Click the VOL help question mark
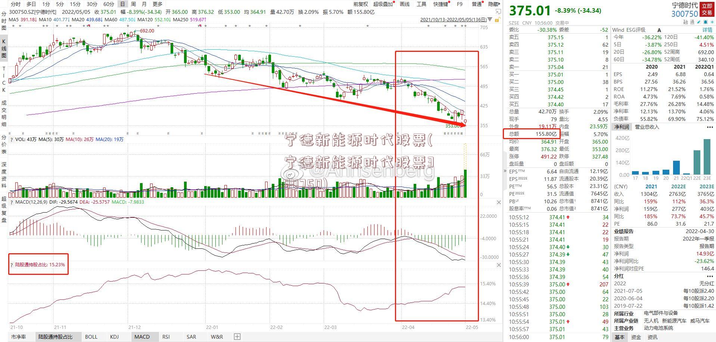The height and width of the screenshot is (342, 716). pos(12,139)
